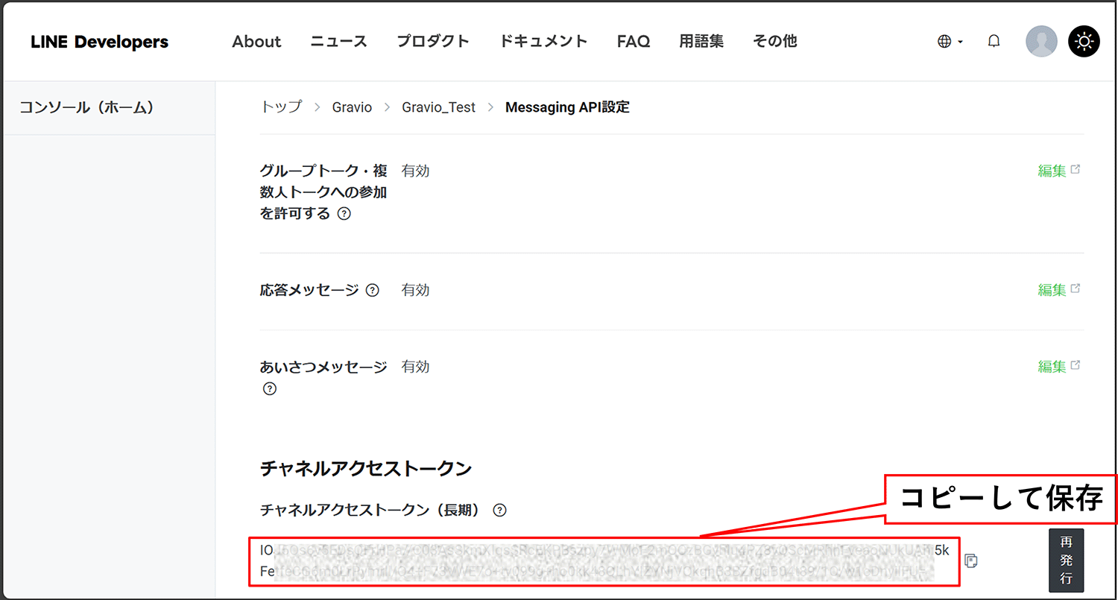This screenshot has height=600, width=1118.
Task: Open help icon next to を許可する
Action: point(344,214)
